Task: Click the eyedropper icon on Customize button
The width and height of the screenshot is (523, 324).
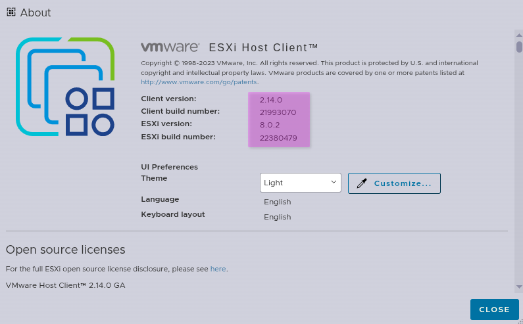Action: point(361,183)
